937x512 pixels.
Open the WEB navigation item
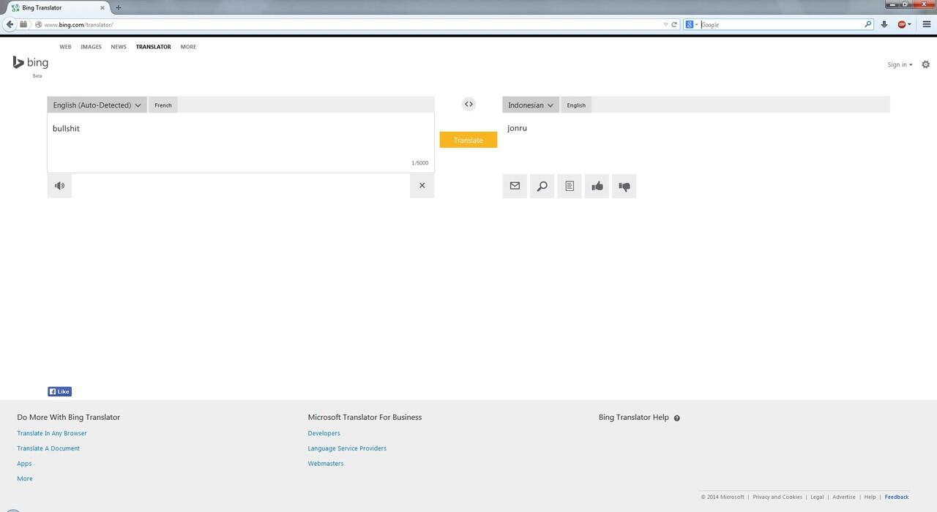point(65,47)
